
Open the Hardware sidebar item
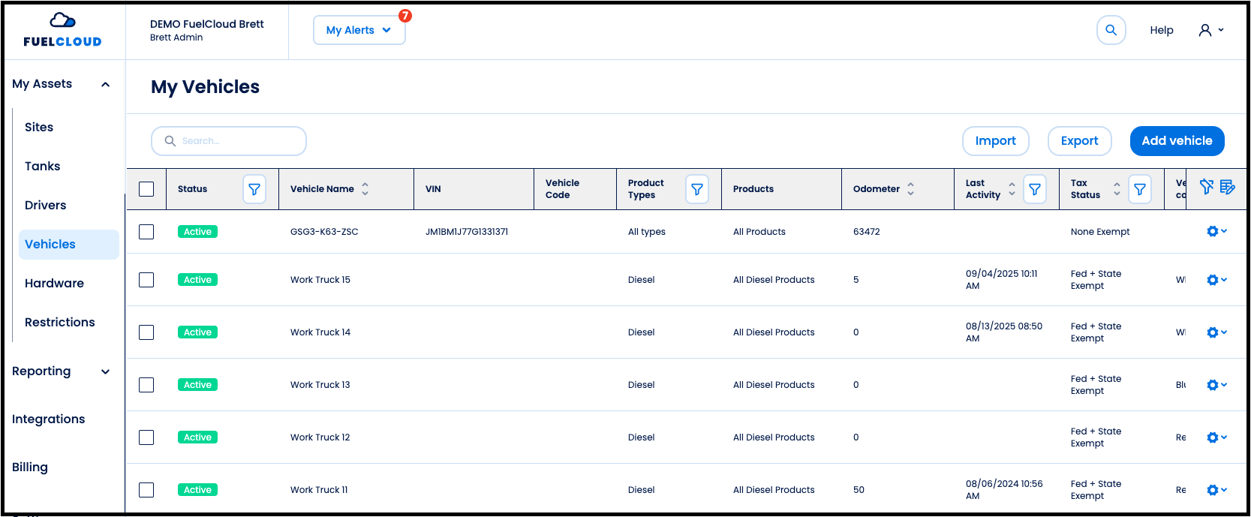click(x=54, y=284)
